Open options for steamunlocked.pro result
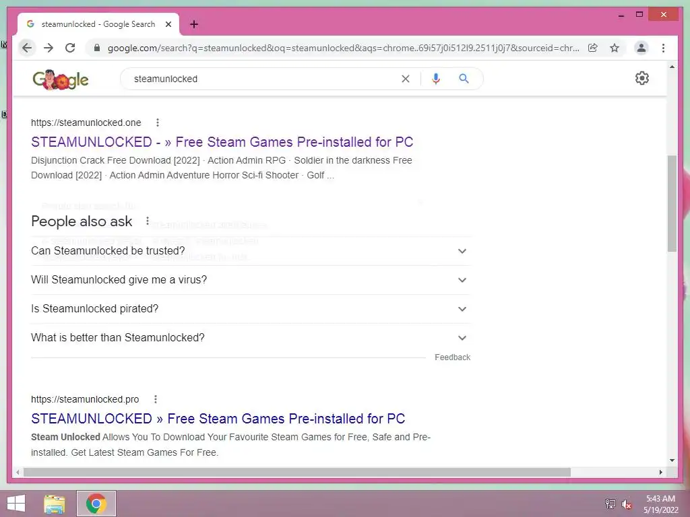This screenshot has height=517, width=690. point(156,399)
